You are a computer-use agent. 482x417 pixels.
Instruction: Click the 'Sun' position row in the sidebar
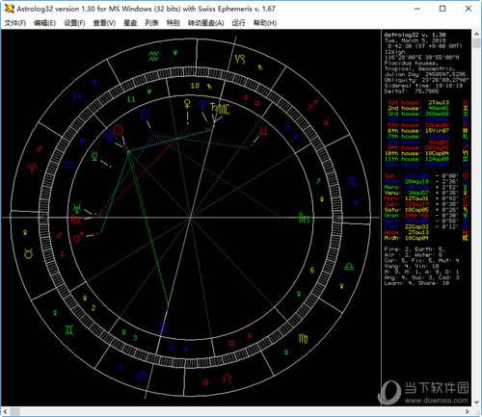pos(426,175)
